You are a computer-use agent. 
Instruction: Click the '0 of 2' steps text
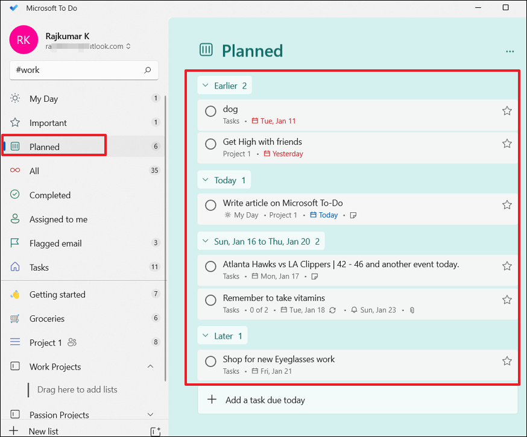pyautogui.click(x=259, y=310)
